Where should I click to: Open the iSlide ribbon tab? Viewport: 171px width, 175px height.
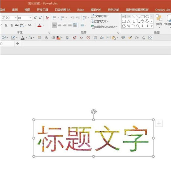click(x=81, y=10)
